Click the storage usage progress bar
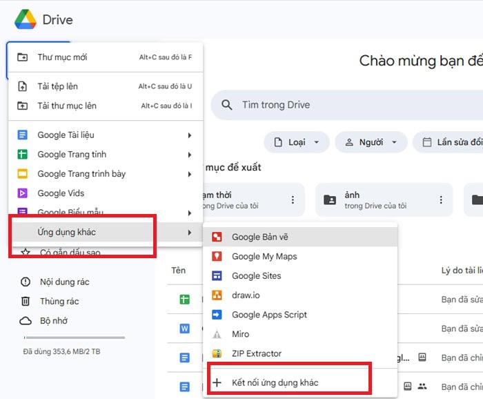Image resolution: width=483 pixels, height=399 pixels. 74,338
